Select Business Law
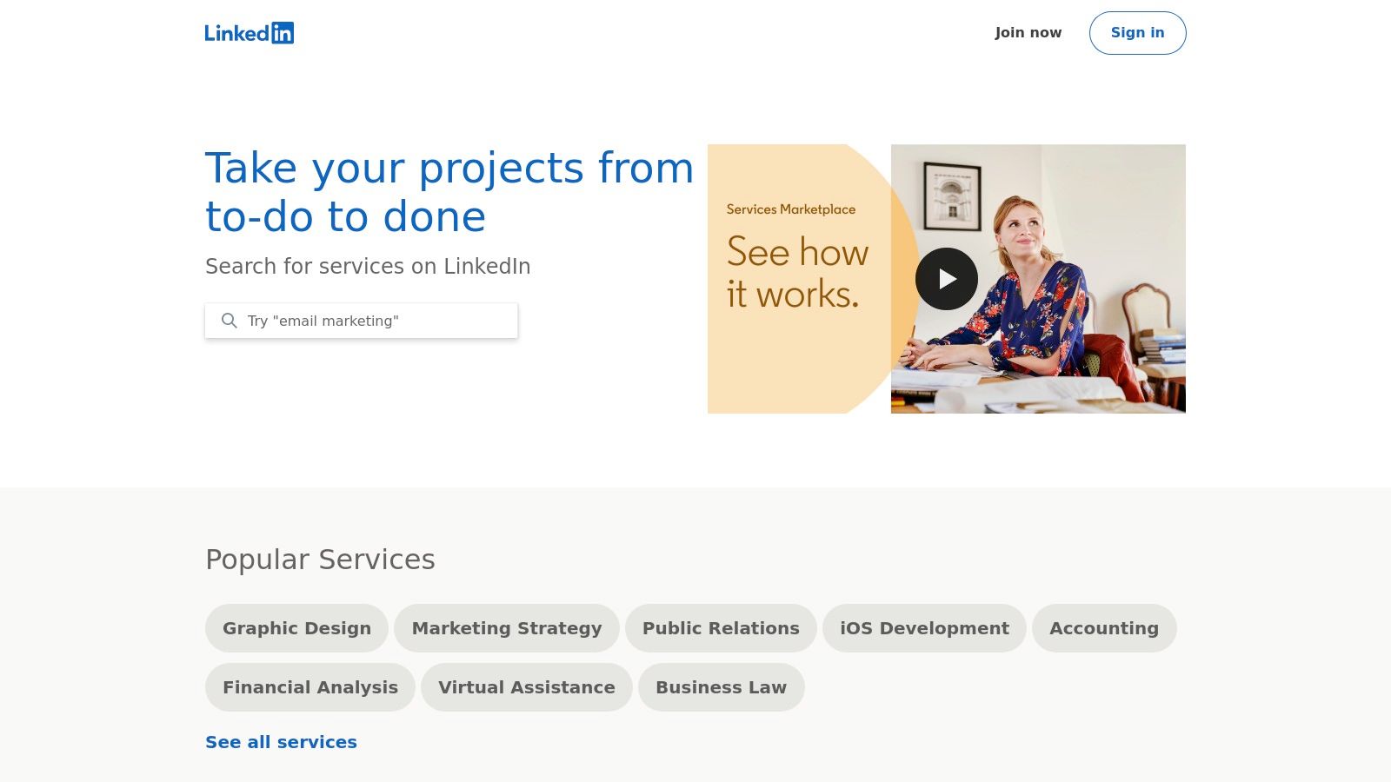 (721, 686)
